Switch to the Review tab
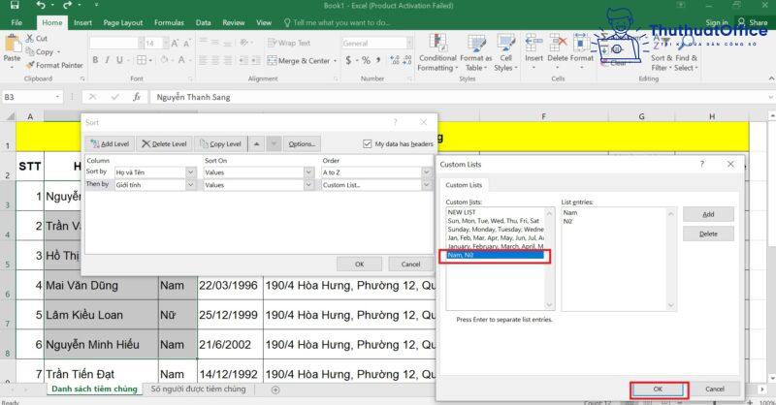 [x=233, y=22]
